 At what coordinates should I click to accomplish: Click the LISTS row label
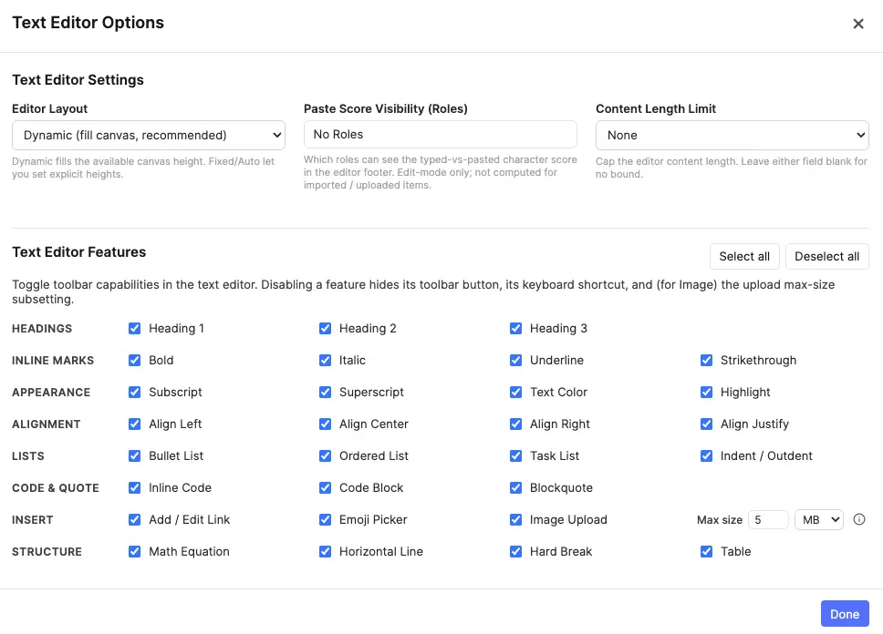(x=28, y=456)
